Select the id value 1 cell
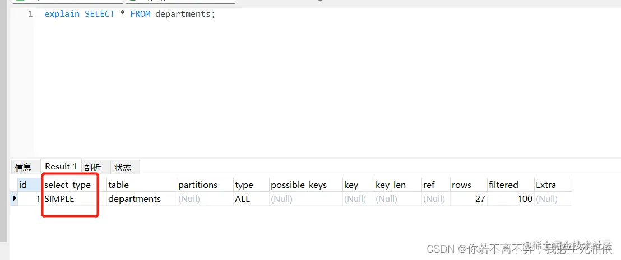The image size is (621, 260). pyautogui.click(x=29, y=198)
